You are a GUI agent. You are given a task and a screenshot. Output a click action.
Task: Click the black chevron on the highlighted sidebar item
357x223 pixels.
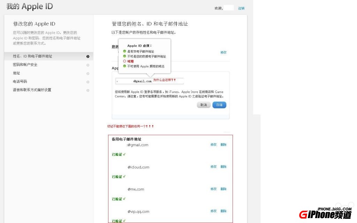coord(88,56)
